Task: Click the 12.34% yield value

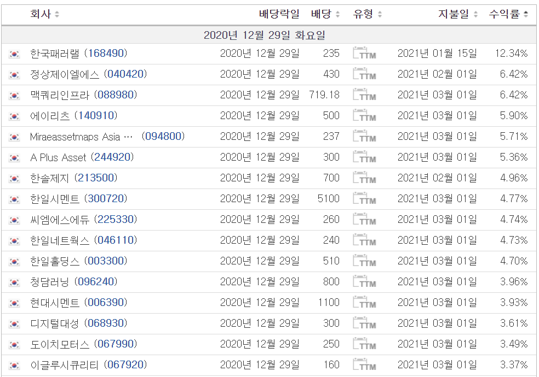Action: pos(511,53)
